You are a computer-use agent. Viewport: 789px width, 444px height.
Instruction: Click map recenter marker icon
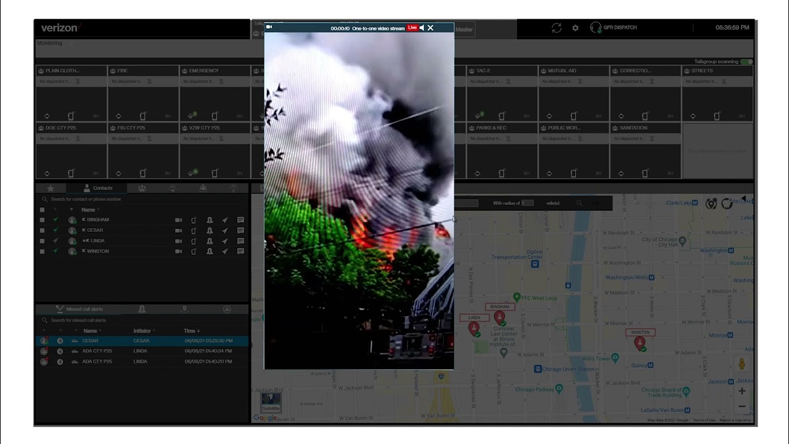711,203
